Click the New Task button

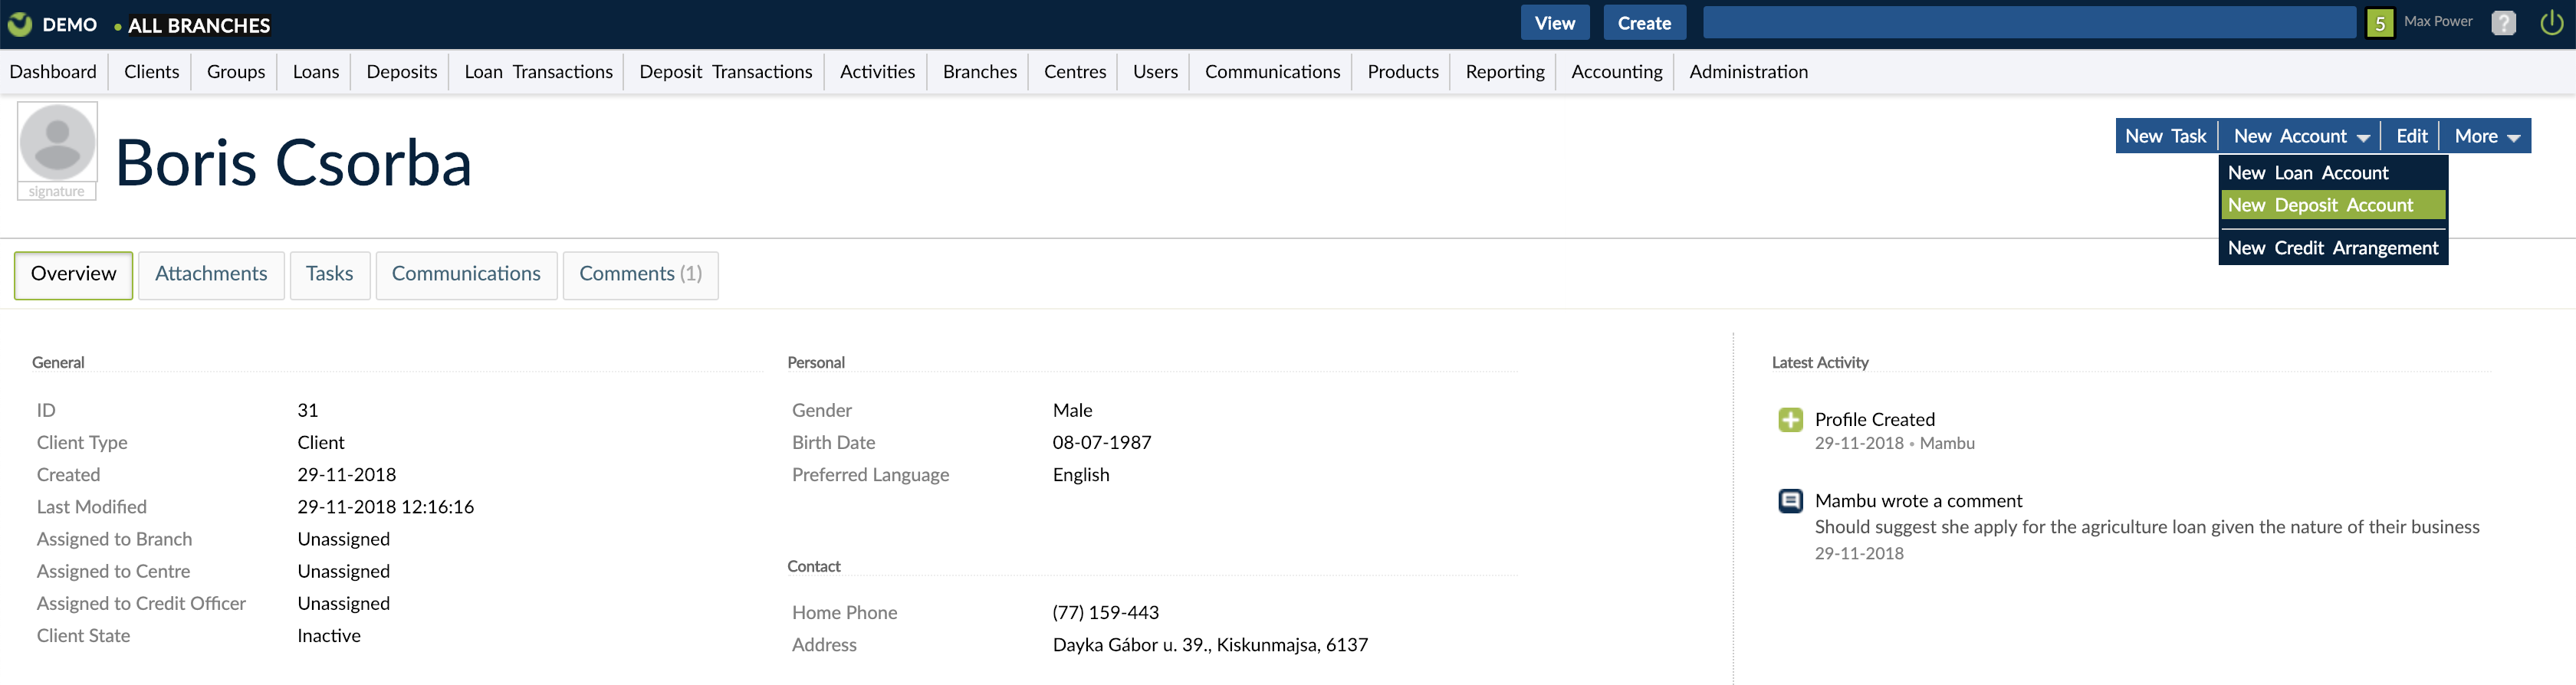pos(2165,136)
